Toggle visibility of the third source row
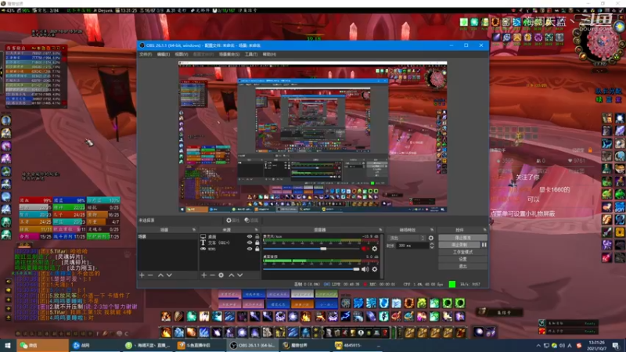 [250, 249]
